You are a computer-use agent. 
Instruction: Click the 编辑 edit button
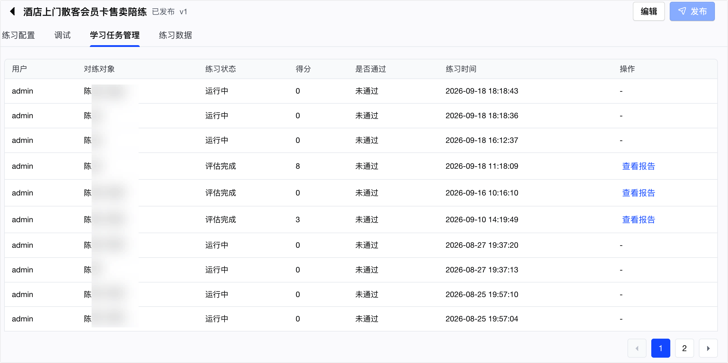point(649,12)
